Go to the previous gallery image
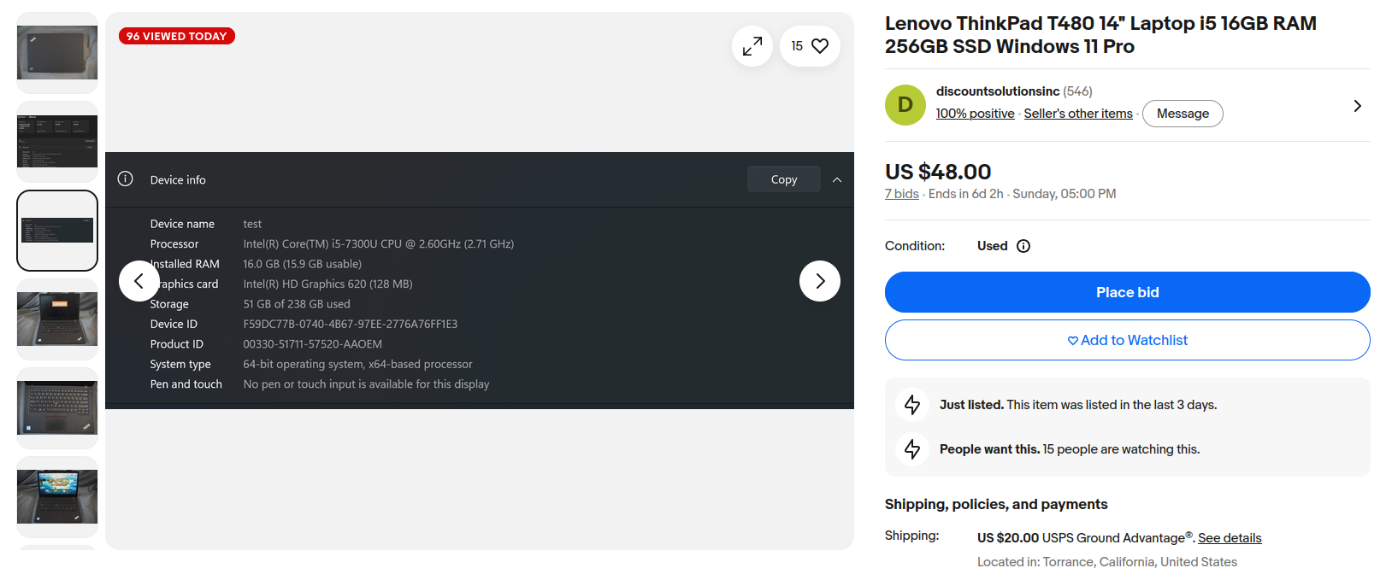 pyautogui.click(x=139, y=281)
